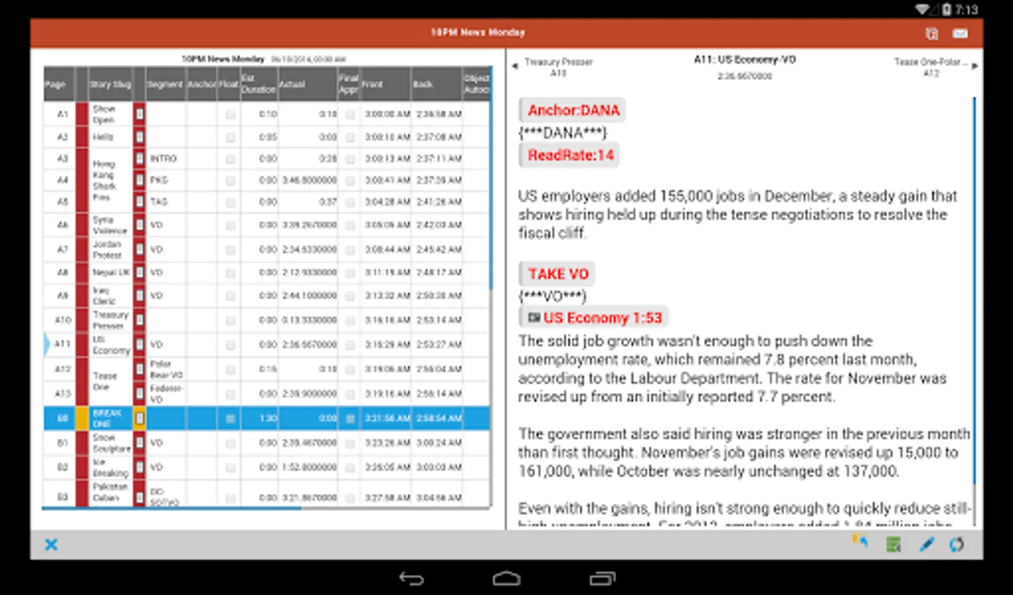1013x595 pixels.
Task: Open script document icon in BREAK ONE row
Action: 140,418
